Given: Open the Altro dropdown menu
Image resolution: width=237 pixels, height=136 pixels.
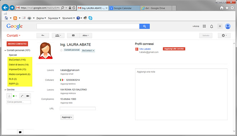Looking at the screenshot, I should (x=86, y=35).
